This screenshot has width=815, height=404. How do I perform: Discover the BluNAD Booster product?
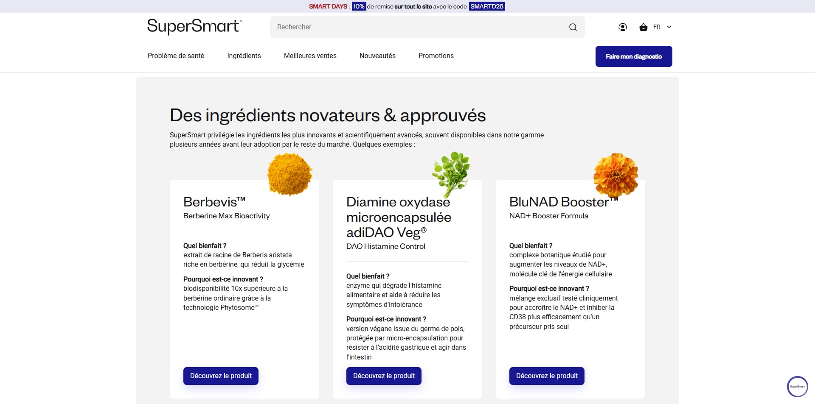tap(547, 376)
